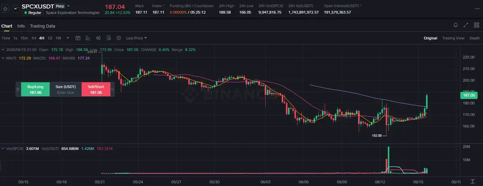The image size is (483, 186).
Task: Click the Mark price value 187.11
Action: point(141,12)
